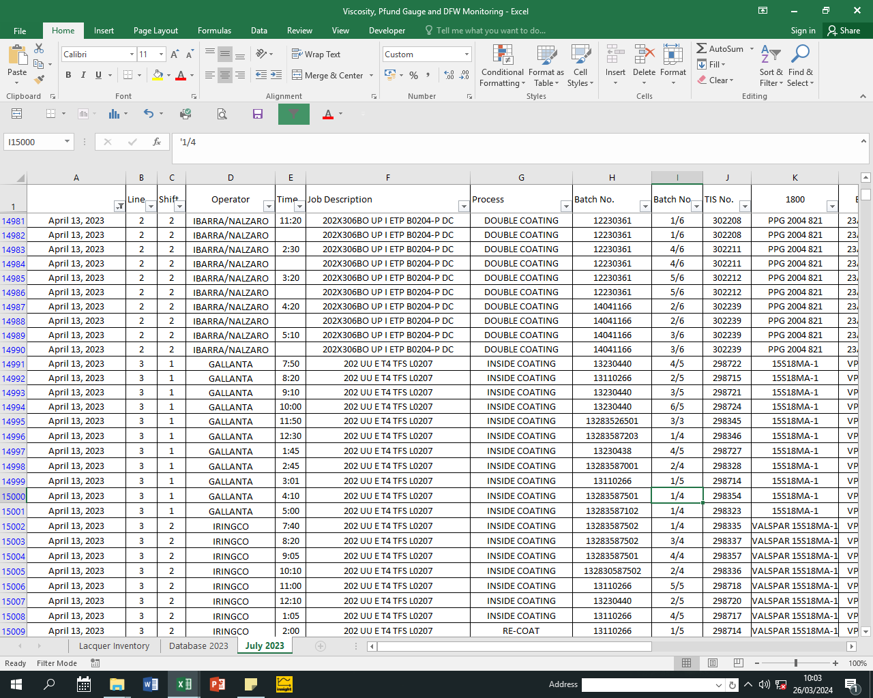Switch to the Lacquer Inventory sheet tab
The height and width of the screenshot is (698, 873).
[x=114, y=646]
